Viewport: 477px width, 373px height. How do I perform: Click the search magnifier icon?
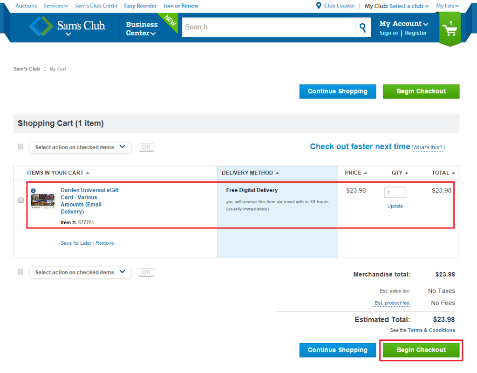(363, 27)
